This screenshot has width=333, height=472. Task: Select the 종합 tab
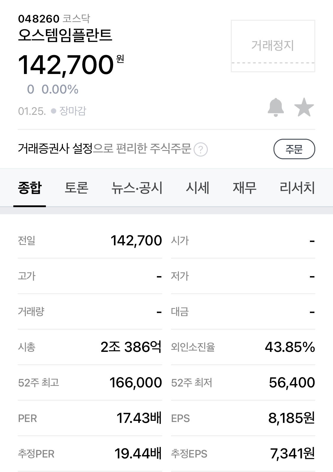[x=30, y=188]
